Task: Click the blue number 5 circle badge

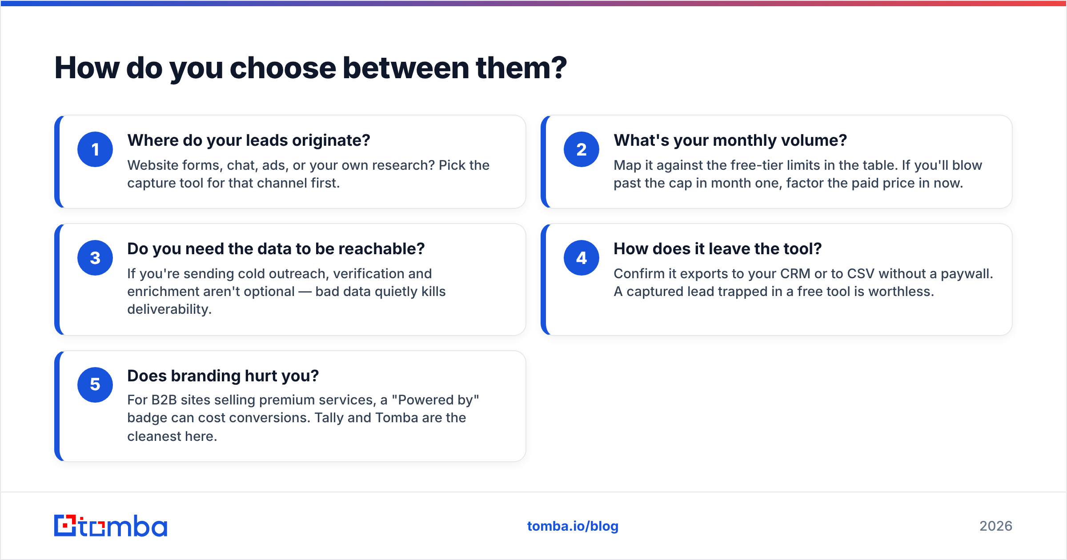Action: click(x=95, y=385)
